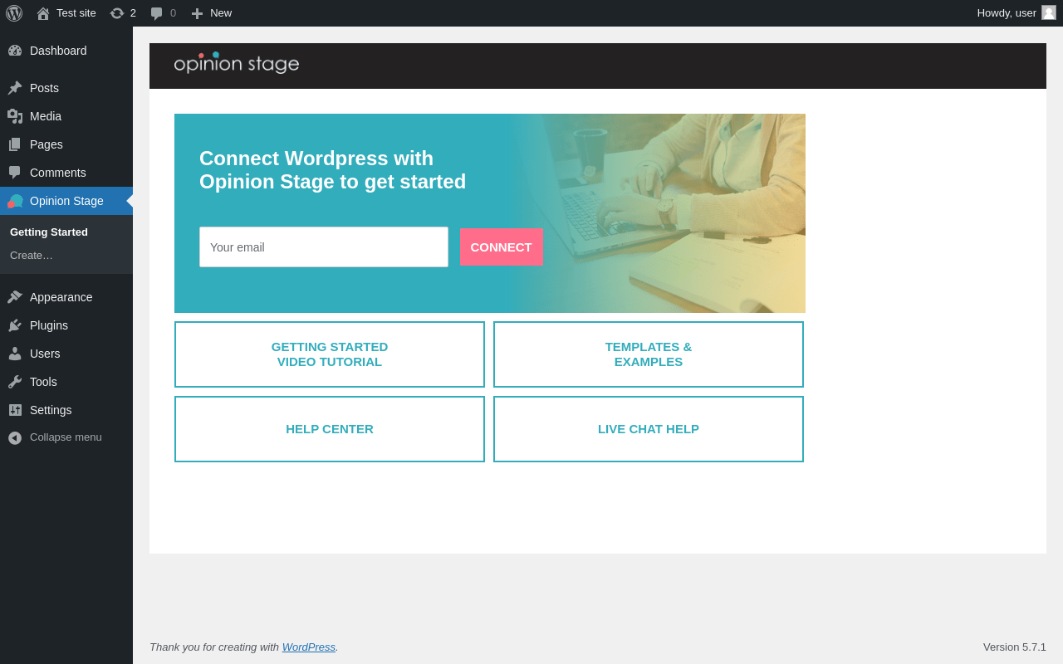
Task: Click the Appearance paintbrush icon
Action: [x=15, y=297]
